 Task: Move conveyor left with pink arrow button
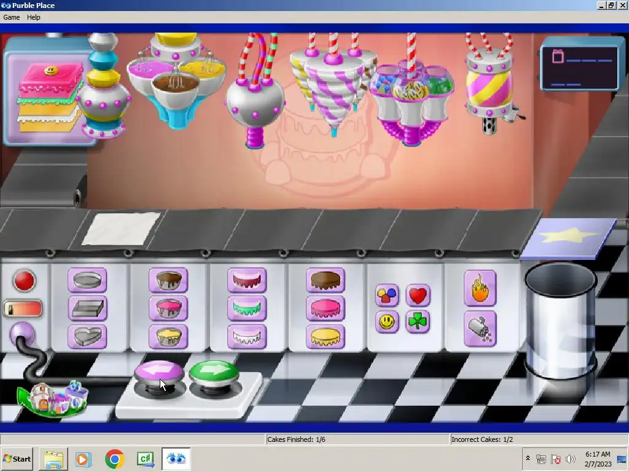pyautogui.click(x=159, y=372)
